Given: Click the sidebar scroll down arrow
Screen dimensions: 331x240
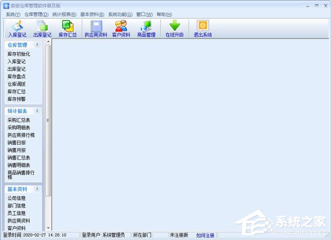Looking at the screenshot, I should (49, 228).
